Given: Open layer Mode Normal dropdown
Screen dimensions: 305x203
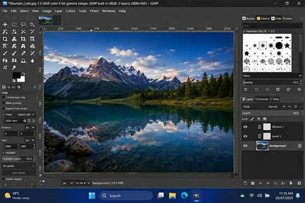Looking at the screenshot, I should 277,107.
